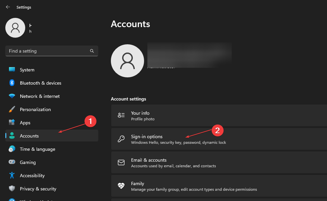Select Privacy & security
The image size is (327, 201).
point(52,189)
